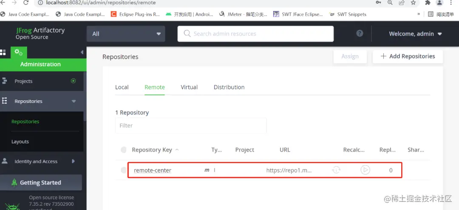Focus the Search admin resources field
Viewport: 459px width, 210px height.
point(255,34)
